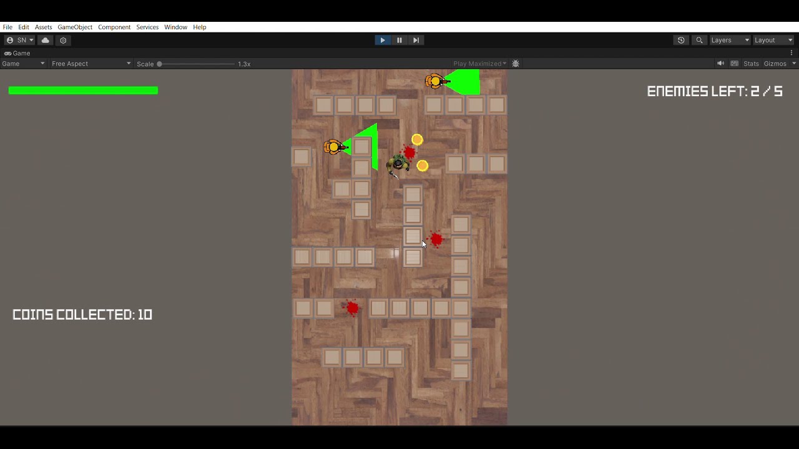Open the Play Maximized dropdown
Screen dimensions: 799x449
(479, 64)
